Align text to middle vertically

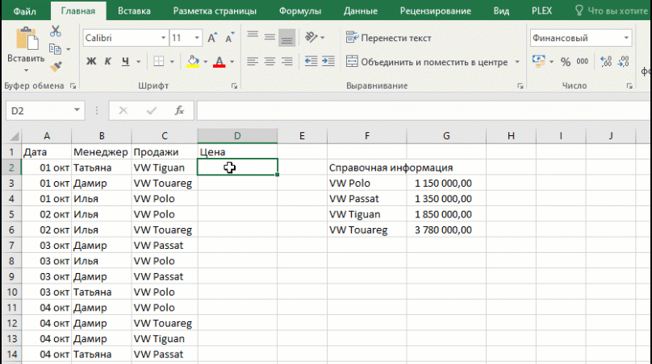(x=270, y=38)
